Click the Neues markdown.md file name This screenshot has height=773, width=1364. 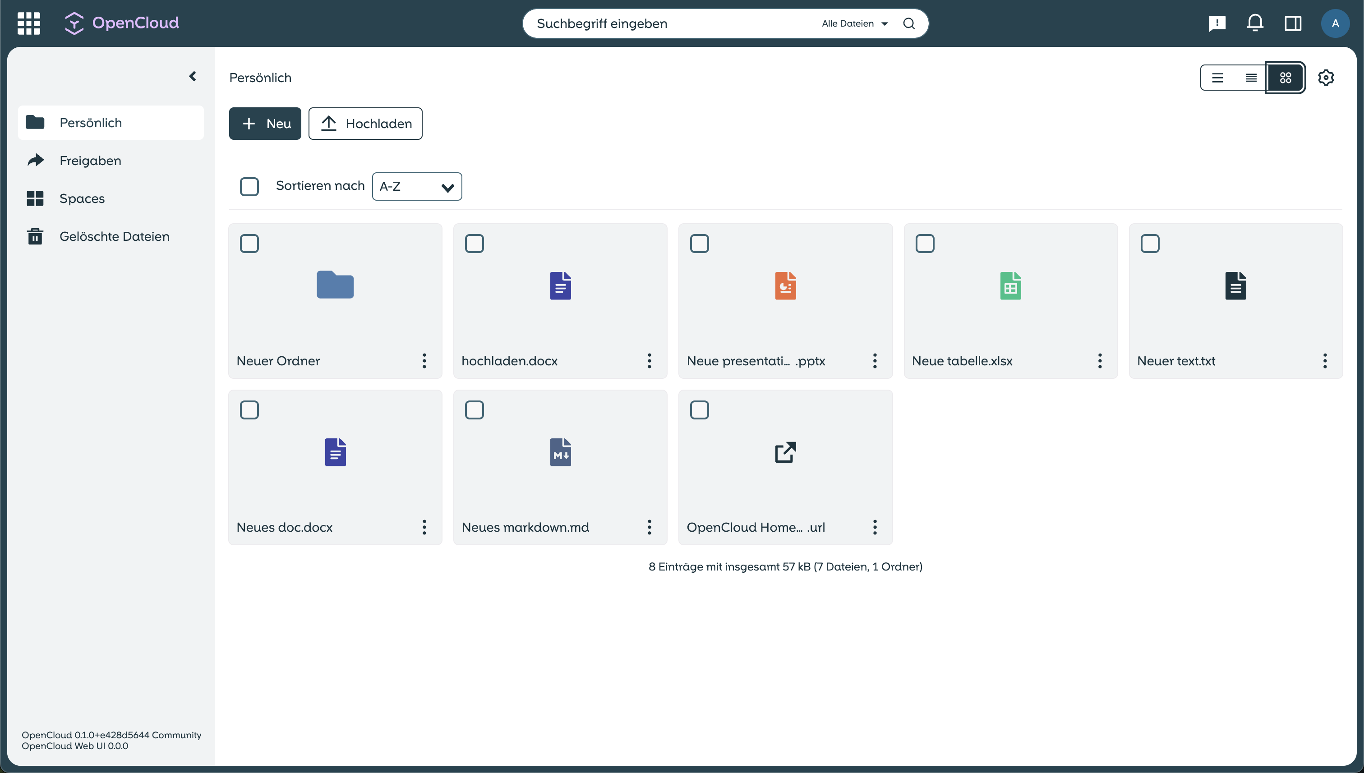point(525,527)
